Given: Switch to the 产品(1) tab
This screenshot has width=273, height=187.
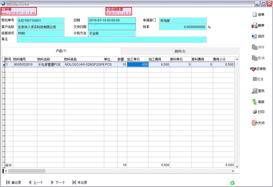Looking at the screenshot, I should (x=61, y=51).
